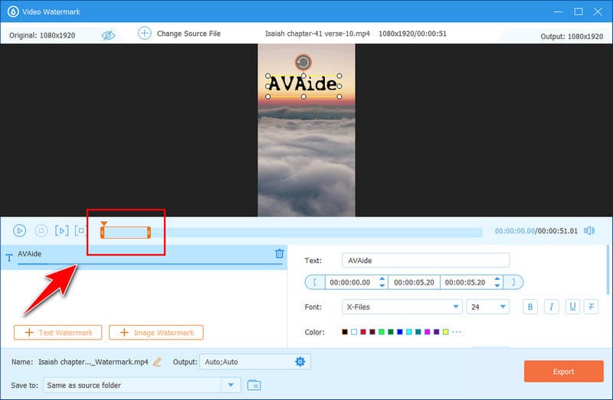
Task: Close the Video Watermark window
Action: [598, 11]
